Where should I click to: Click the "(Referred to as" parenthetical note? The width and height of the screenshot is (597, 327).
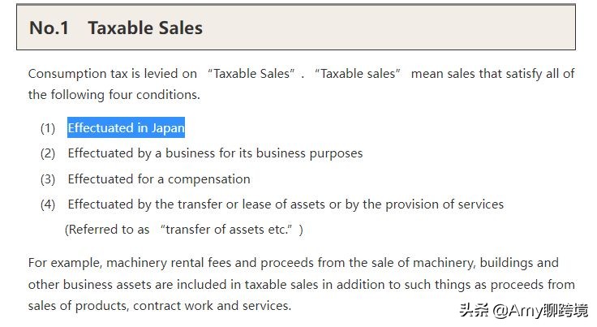pos(107,230)
